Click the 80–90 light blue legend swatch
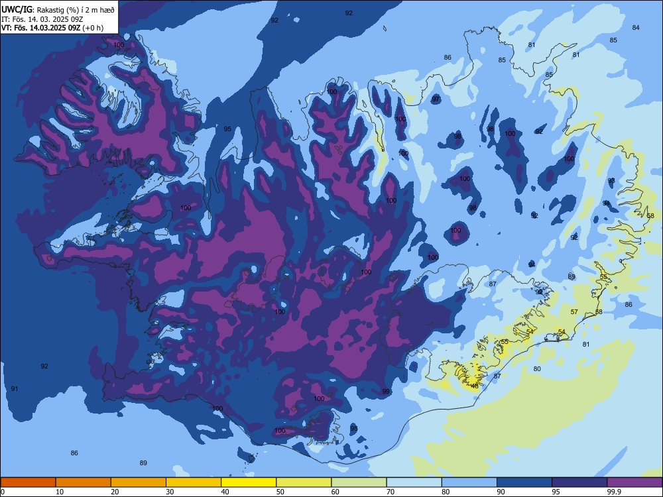 469,482
